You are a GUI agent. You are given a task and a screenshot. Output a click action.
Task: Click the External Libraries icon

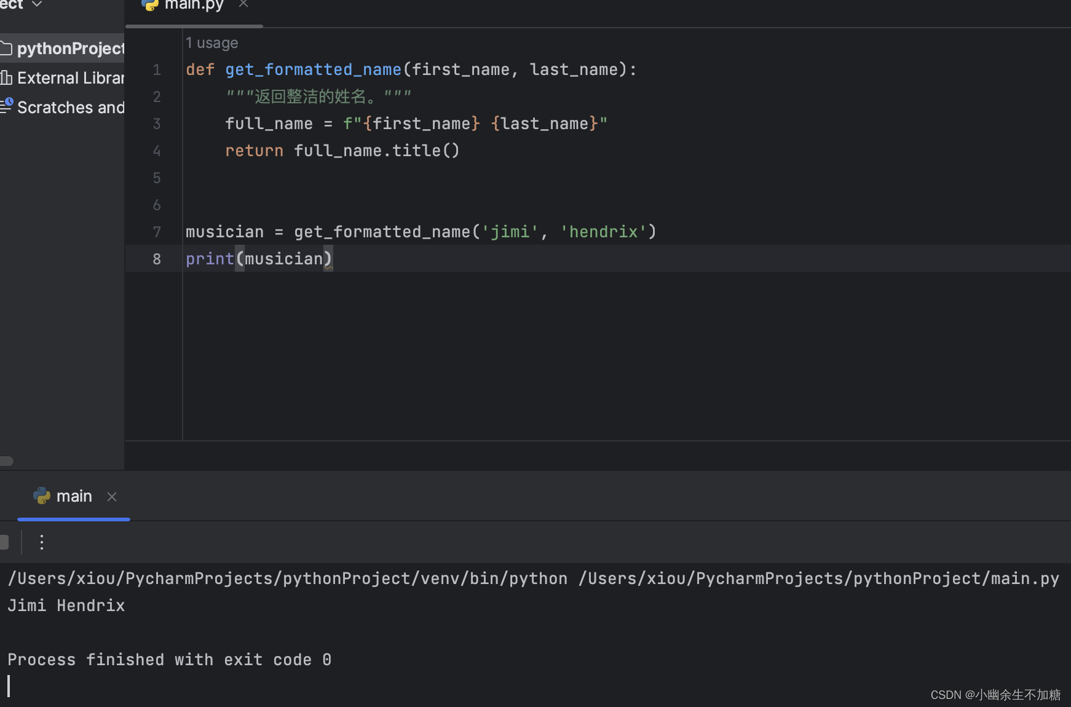click(x=6, y=77)
